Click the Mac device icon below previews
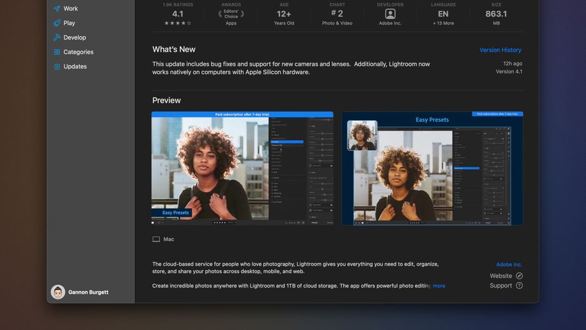The height and width of the screenshot is (330, 586). [x=156, y=239]
